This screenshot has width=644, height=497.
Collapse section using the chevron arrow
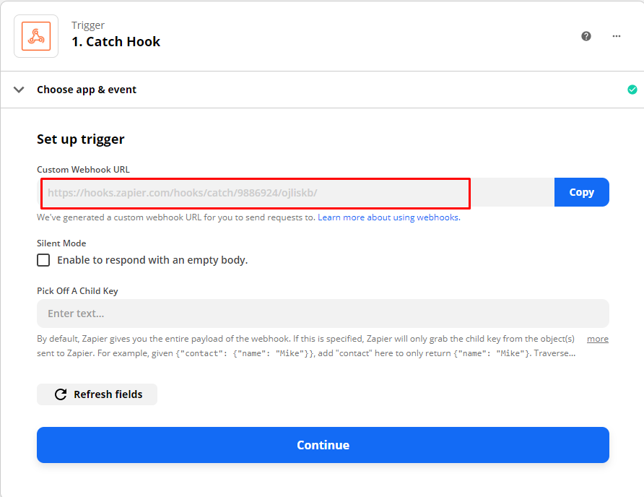coord(19,90)
